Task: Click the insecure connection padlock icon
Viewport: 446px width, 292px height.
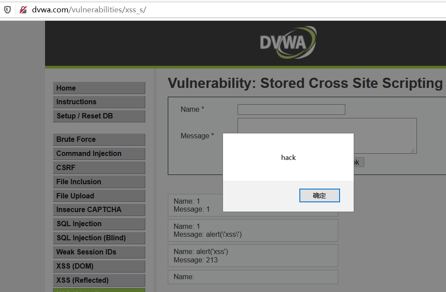Action: tap(23, 10)
